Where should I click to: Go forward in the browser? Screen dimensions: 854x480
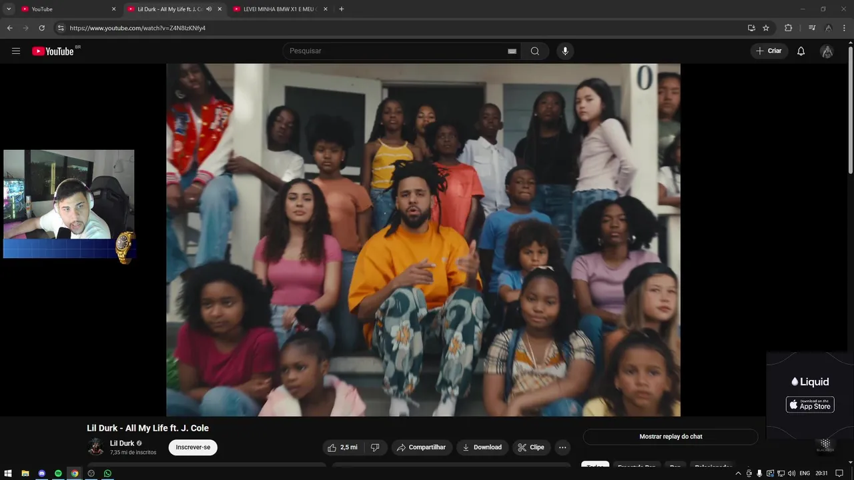26,28
